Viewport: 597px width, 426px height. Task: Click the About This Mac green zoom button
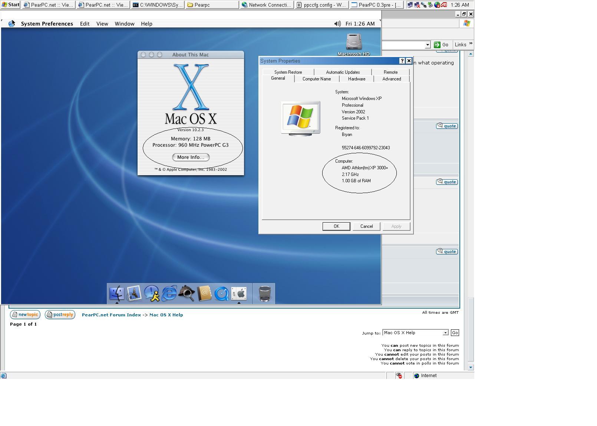coord(159,54)
